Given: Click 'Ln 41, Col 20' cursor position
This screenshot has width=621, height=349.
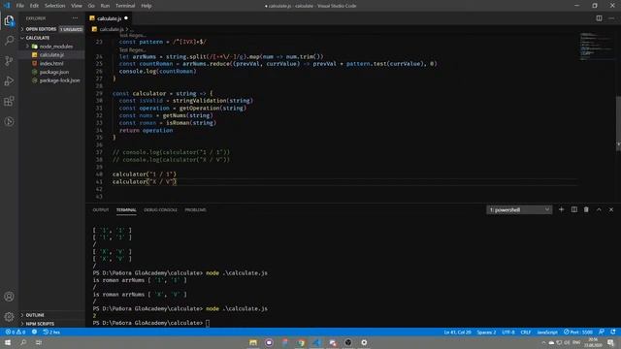Looking at the screenshot, I should click(457, 332).
